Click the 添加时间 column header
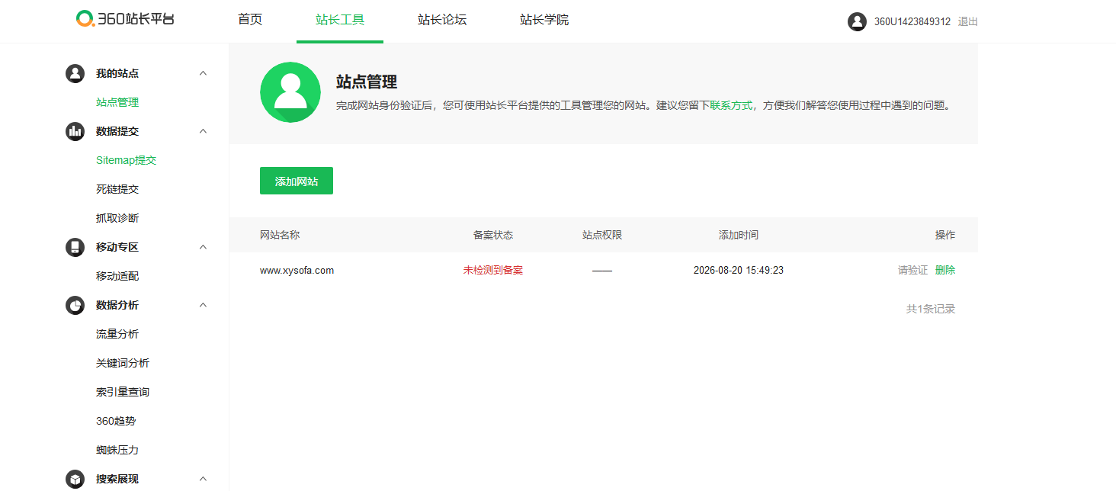 point(739,235)
